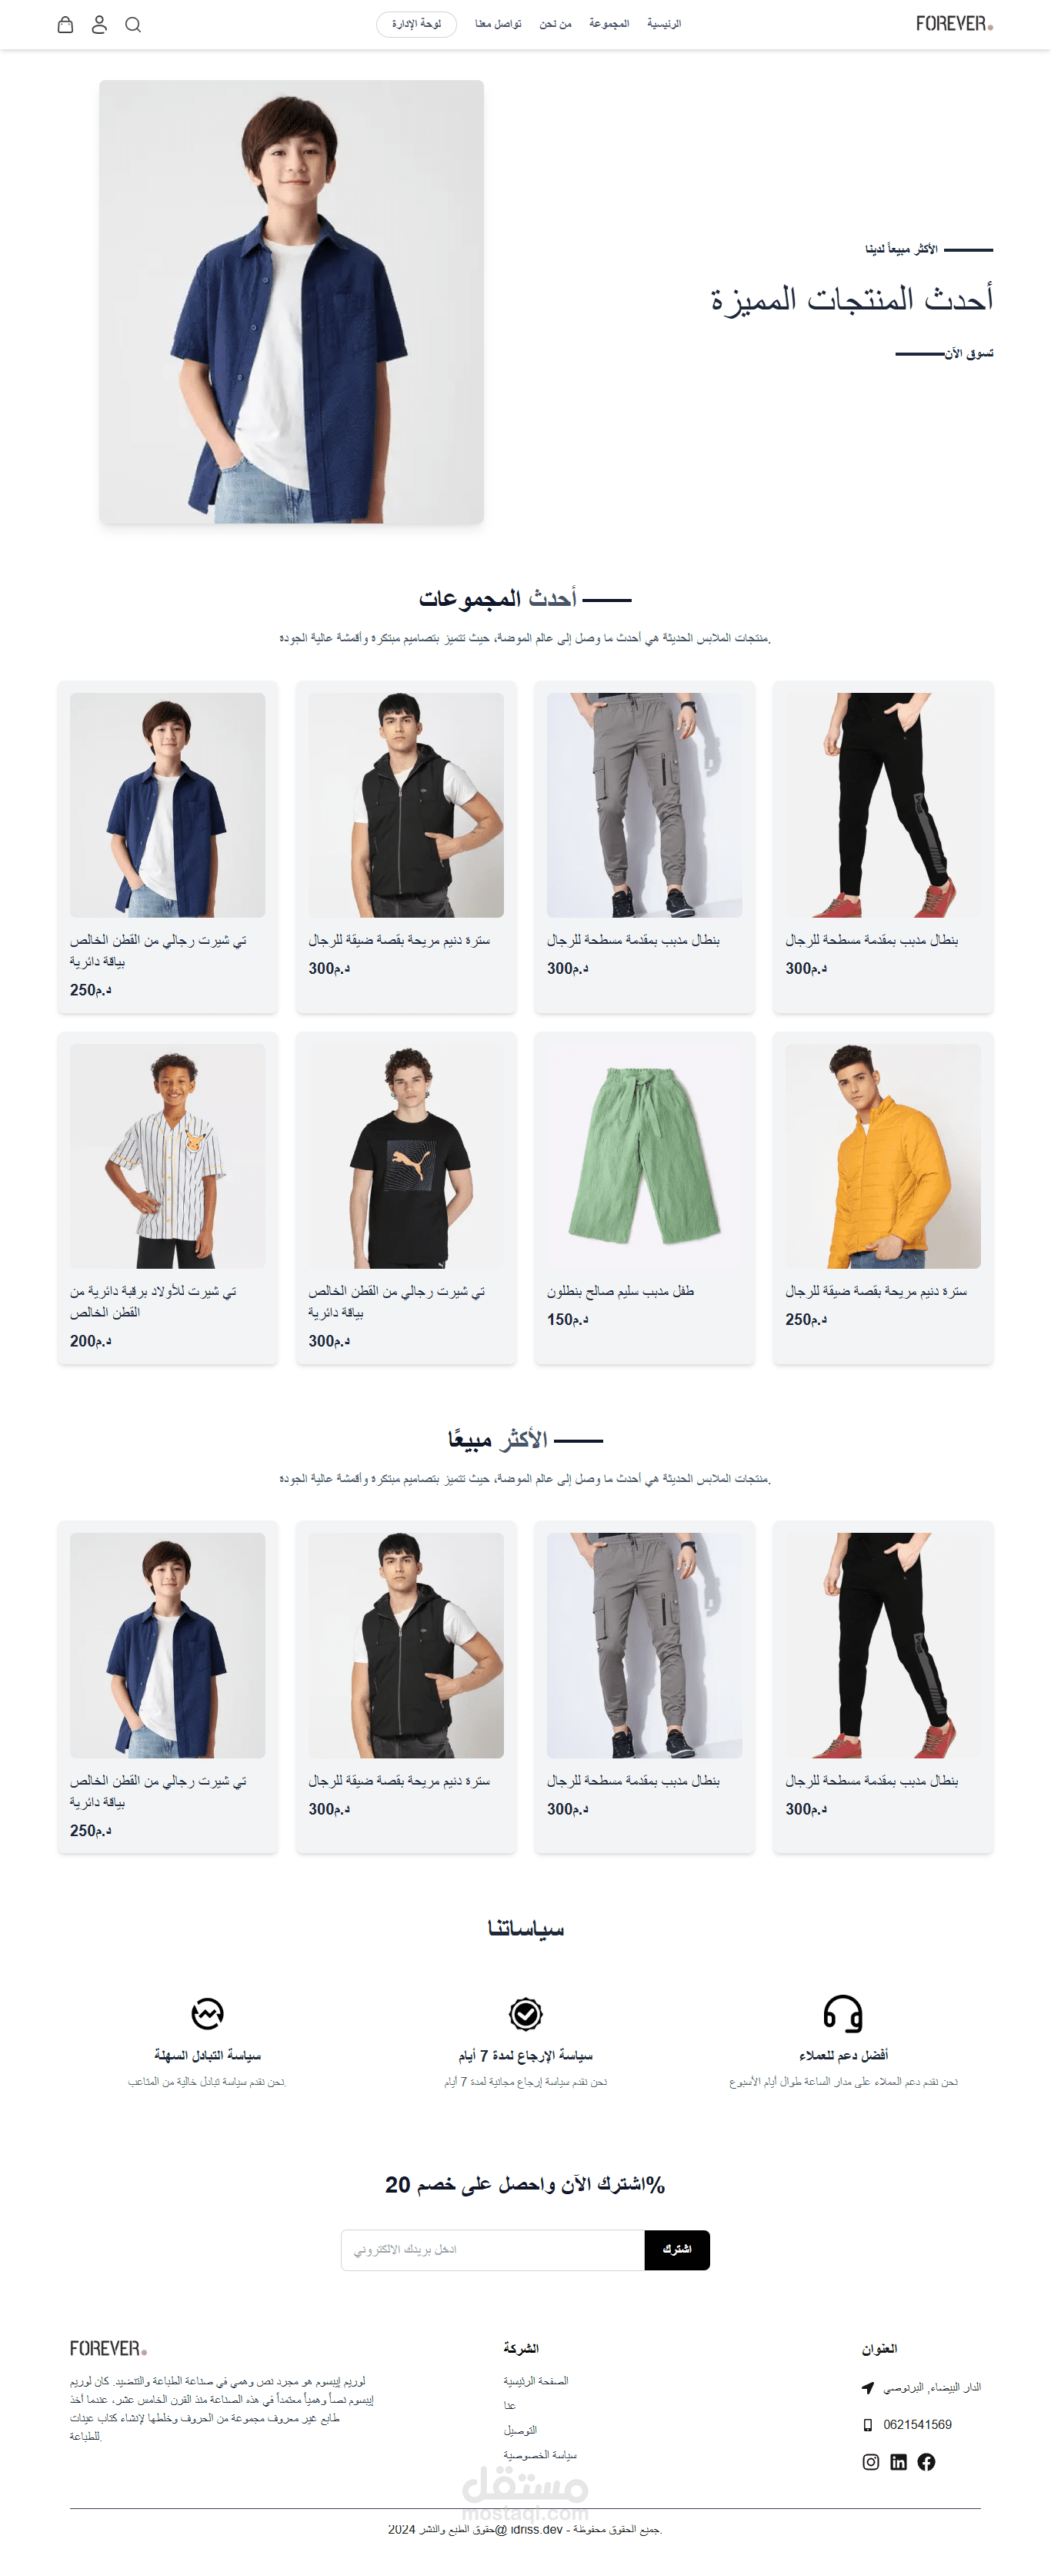Click the FOREVER logo in header
1051x2576 pixels.
tap(954, 23)
